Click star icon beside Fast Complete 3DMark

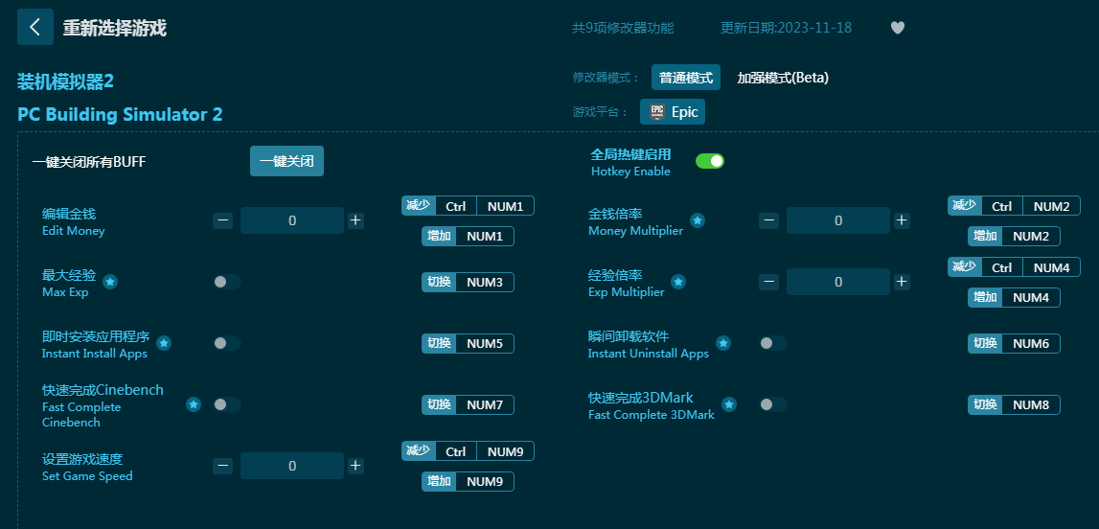click(729, 404)
